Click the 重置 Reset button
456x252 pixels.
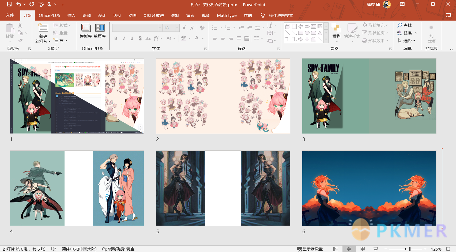[x=60, y=33]
